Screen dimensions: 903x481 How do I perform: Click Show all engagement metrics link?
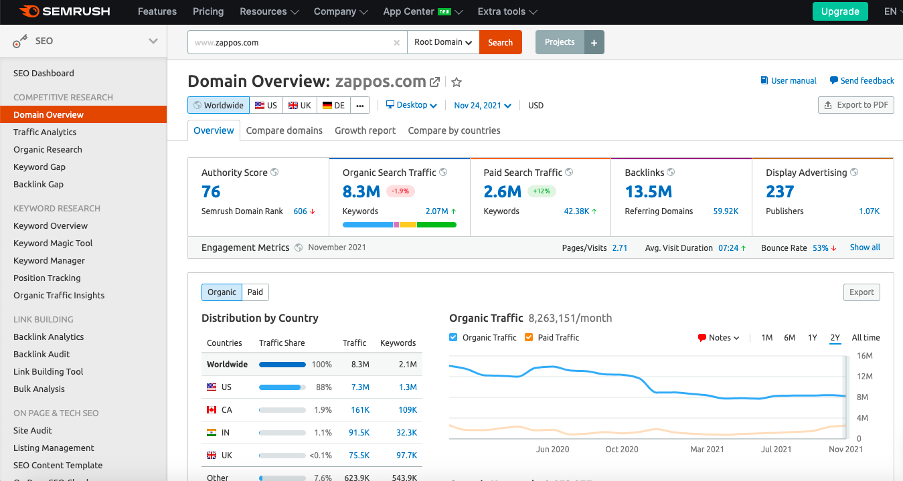[x=865, y=248]
